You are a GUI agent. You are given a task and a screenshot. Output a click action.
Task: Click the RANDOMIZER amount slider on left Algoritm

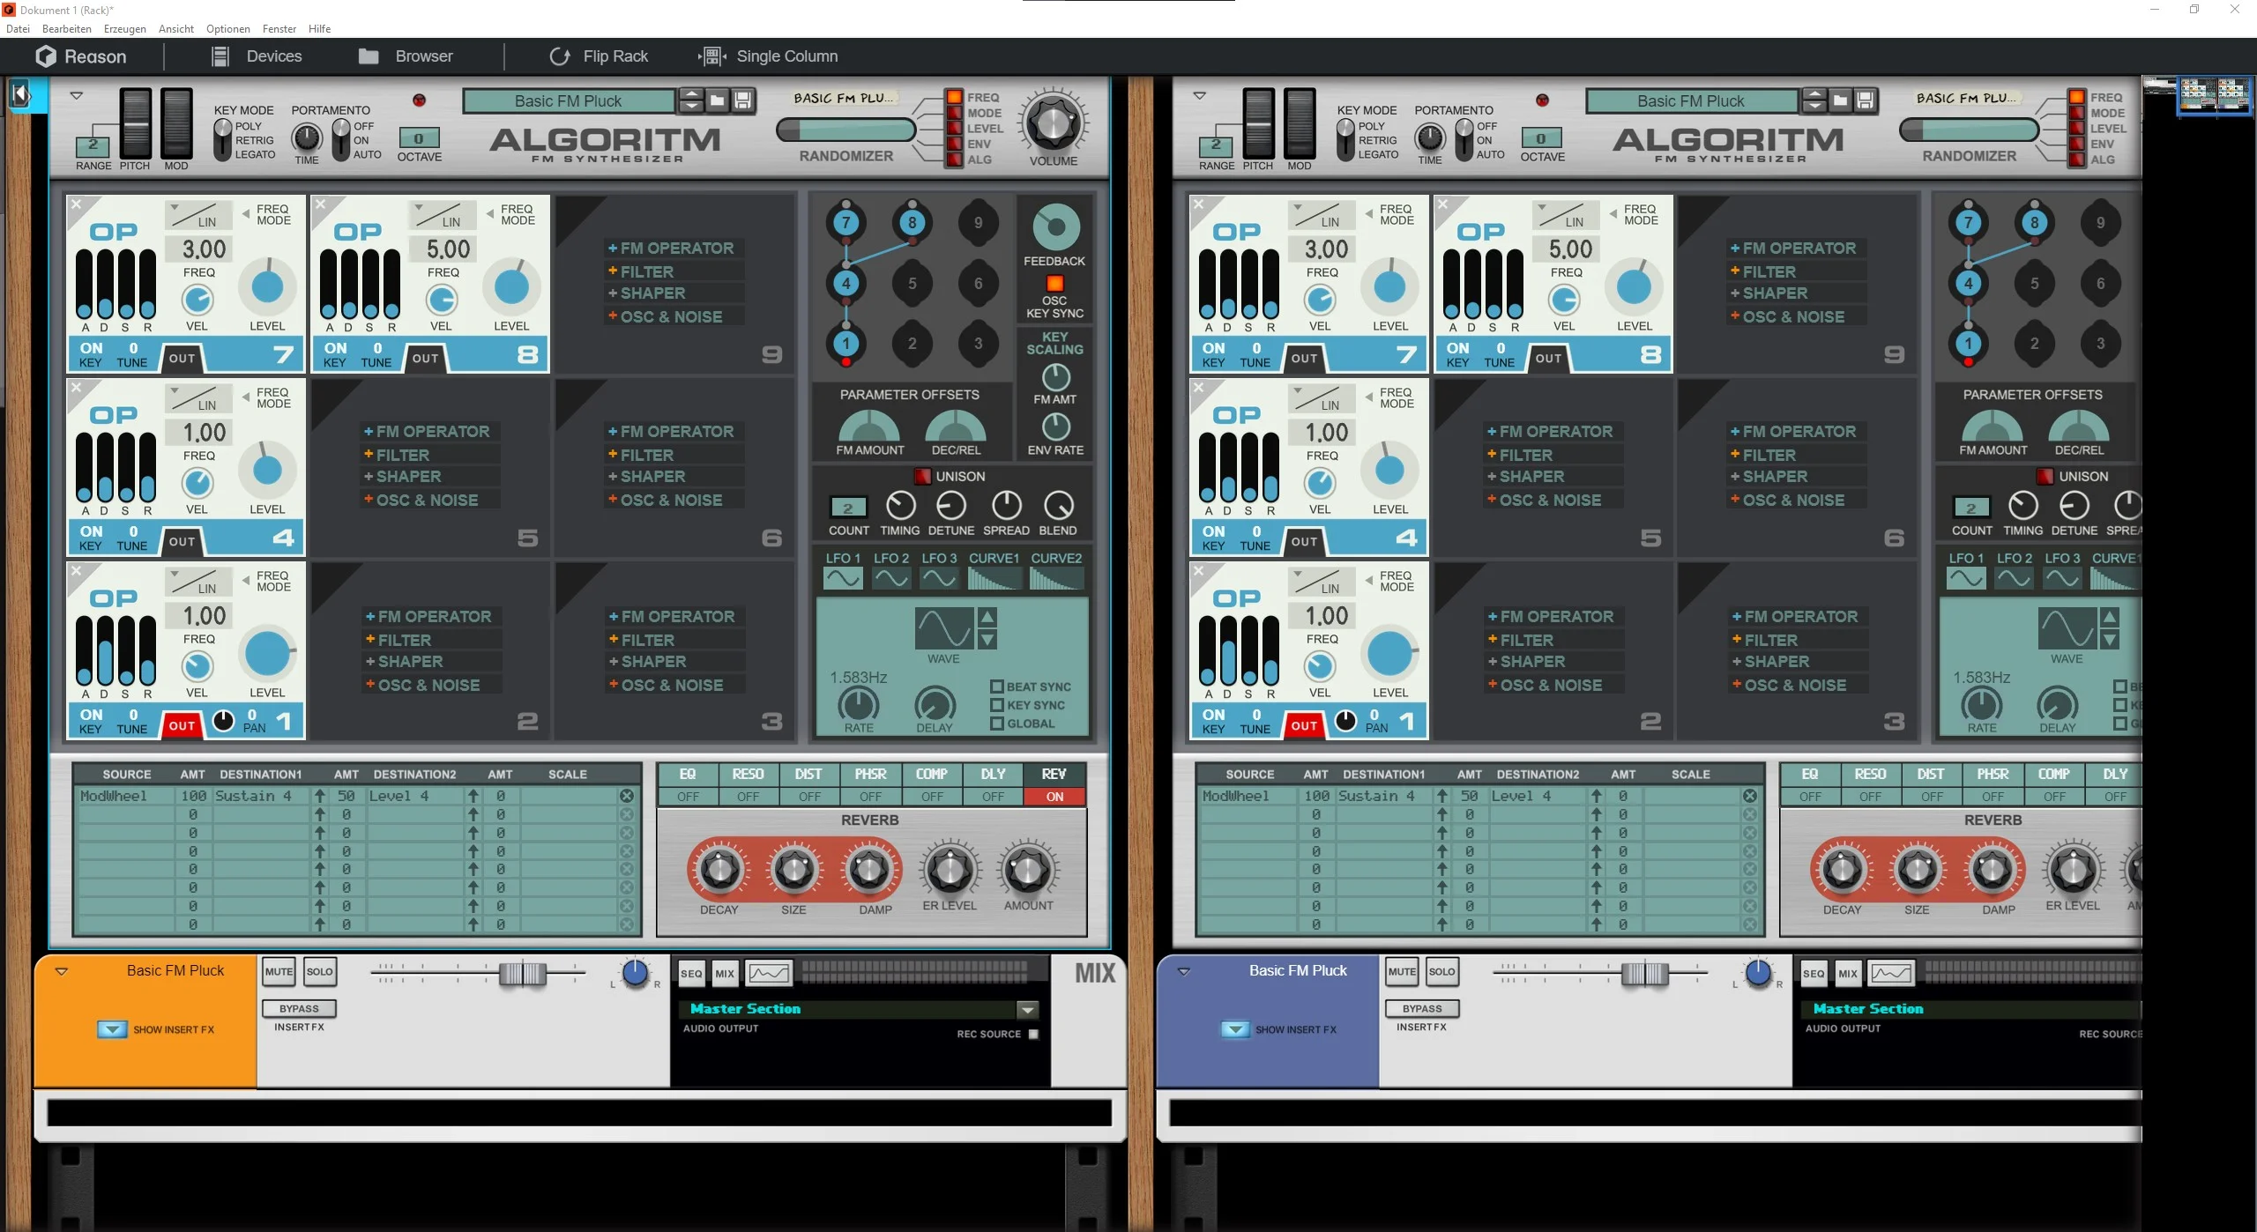tap(845, 130)
